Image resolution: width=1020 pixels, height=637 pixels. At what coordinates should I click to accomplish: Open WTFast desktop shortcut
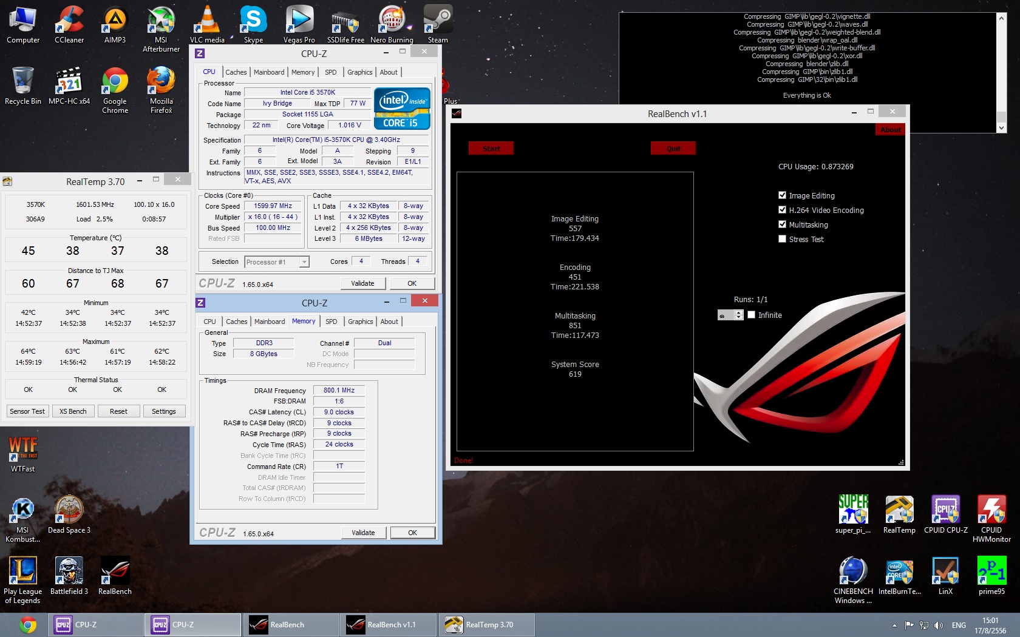pos(23,454)
